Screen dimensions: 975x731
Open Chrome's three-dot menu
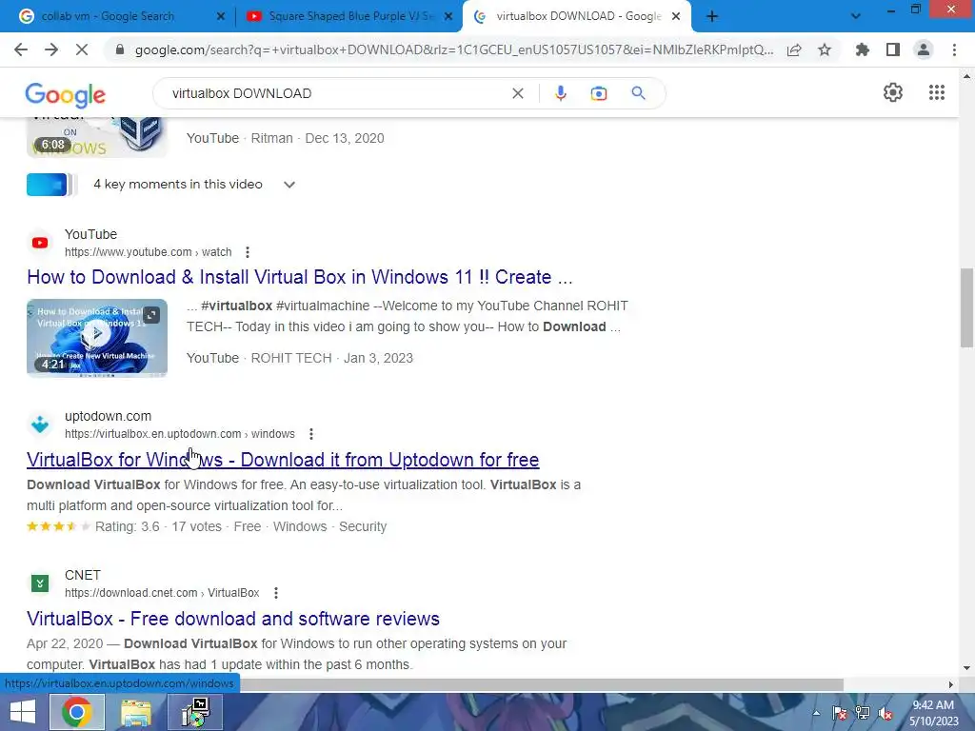[x=954, y=49]
